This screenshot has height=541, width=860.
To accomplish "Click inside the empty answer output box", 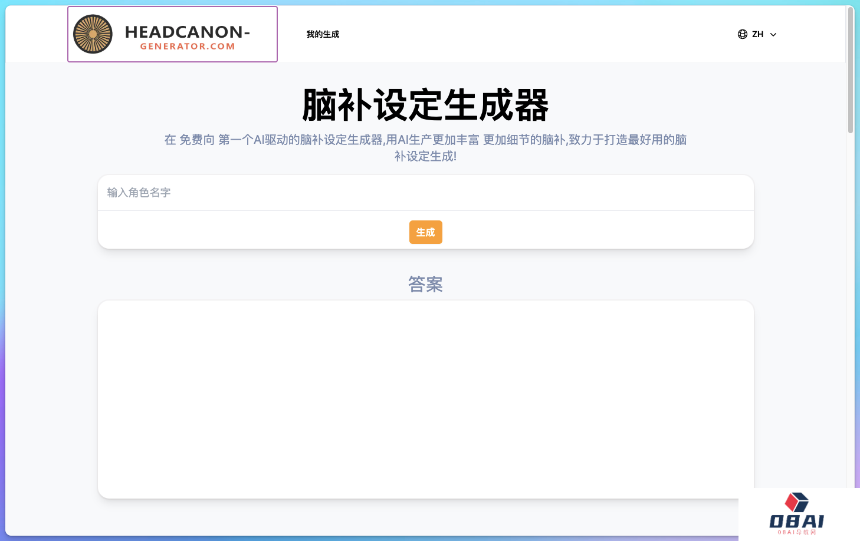I will point(425,399).
